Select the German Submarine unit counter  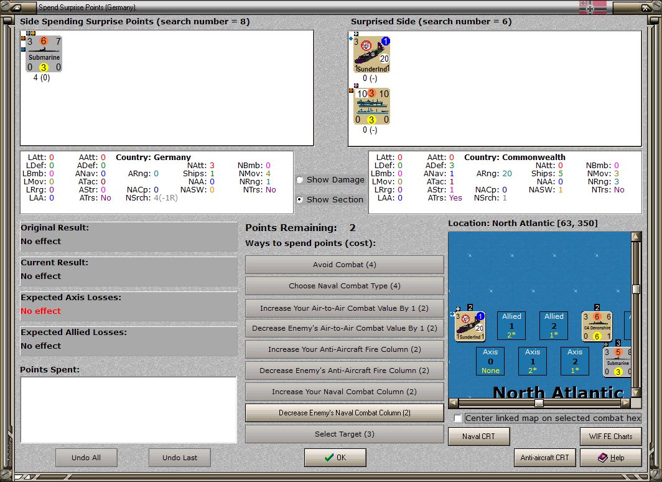click(x=44, y=54)
